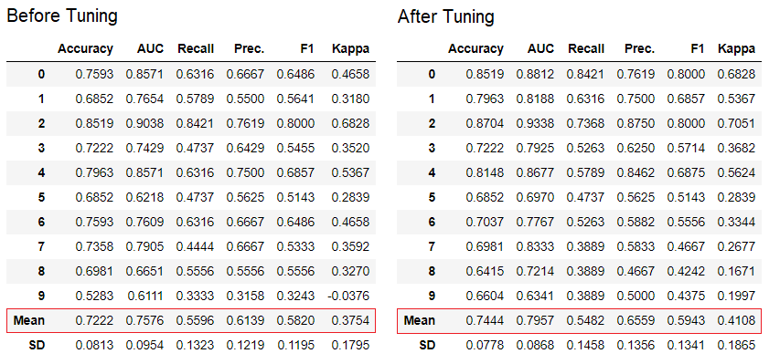Click the SD row label in Before Tuning

coord(37,346)
